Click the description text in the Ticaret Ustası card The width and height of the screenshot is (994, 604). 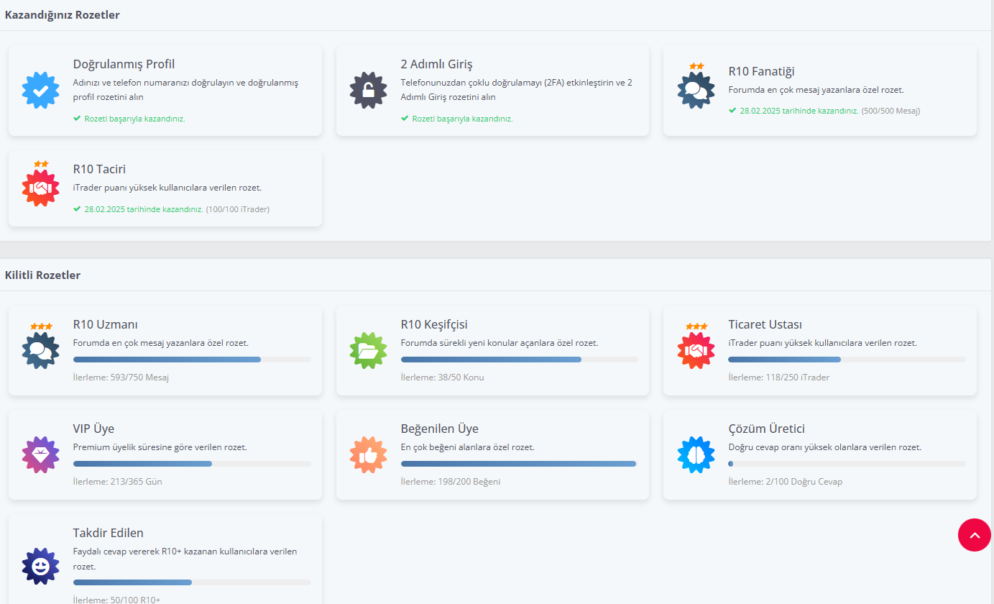click(x=822, y=343)
